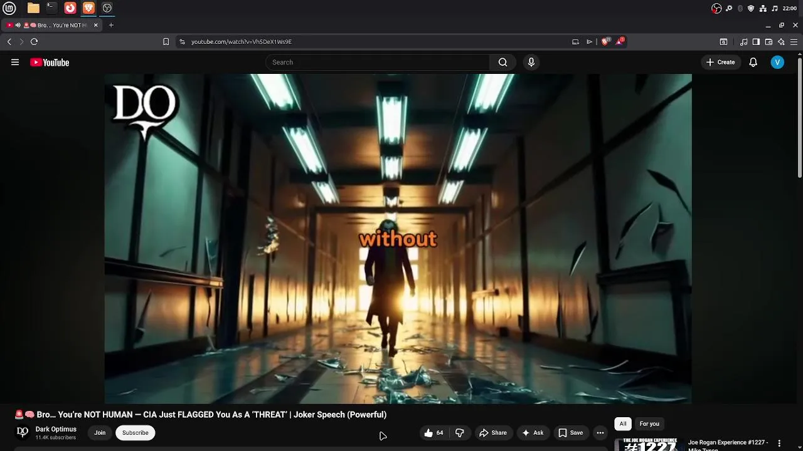Click the YouTube search magnifier button

pos(503,62)
